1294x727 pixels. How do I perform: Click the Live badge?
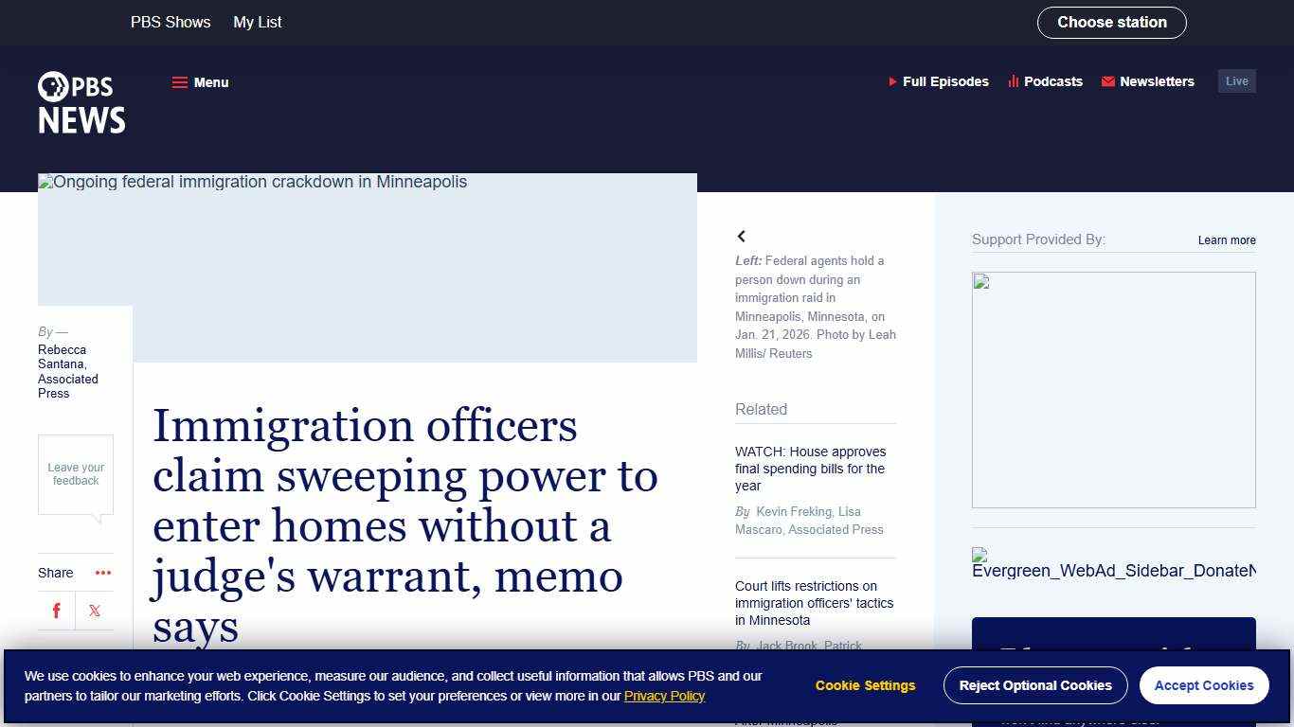tap(1236, 80)
